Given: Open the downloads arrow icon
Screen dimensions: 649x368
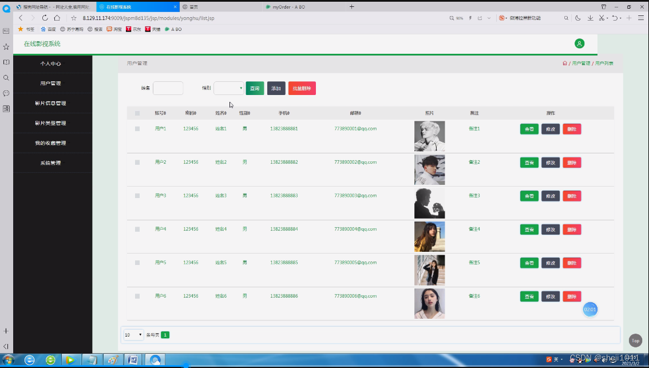Looking at the screenshot, I should 590,18.
